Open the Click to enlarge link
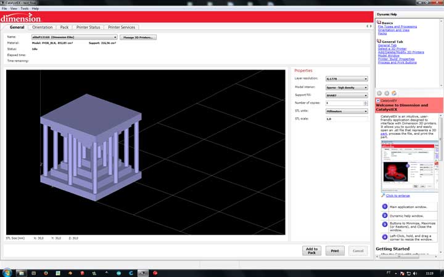Viewport: 444px width, 277px height. pos(398,196)
